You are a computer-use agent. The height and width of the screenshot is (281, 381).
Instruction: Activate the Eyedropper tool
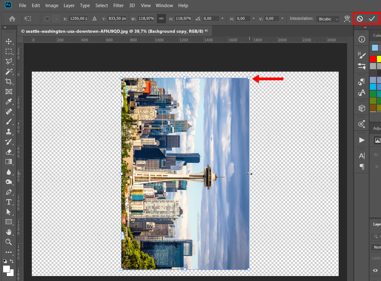(9, 102)
